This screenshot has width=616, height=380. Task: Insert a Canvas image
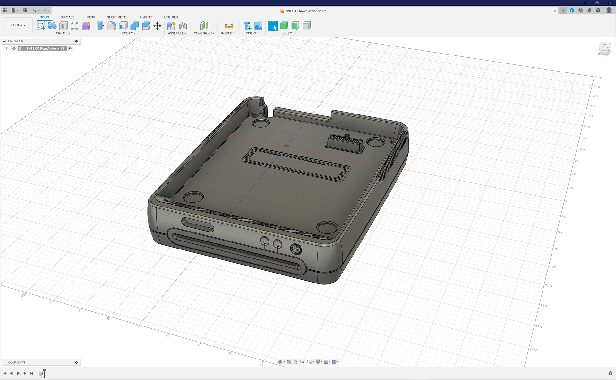tap(258, 26)
